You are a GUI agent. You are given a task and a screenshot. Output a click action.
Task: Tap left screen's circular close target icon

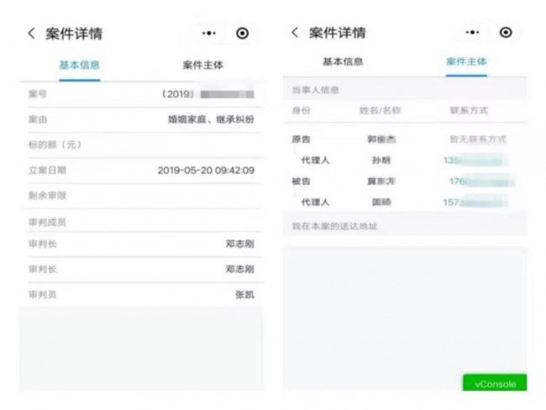pos(243,34)
